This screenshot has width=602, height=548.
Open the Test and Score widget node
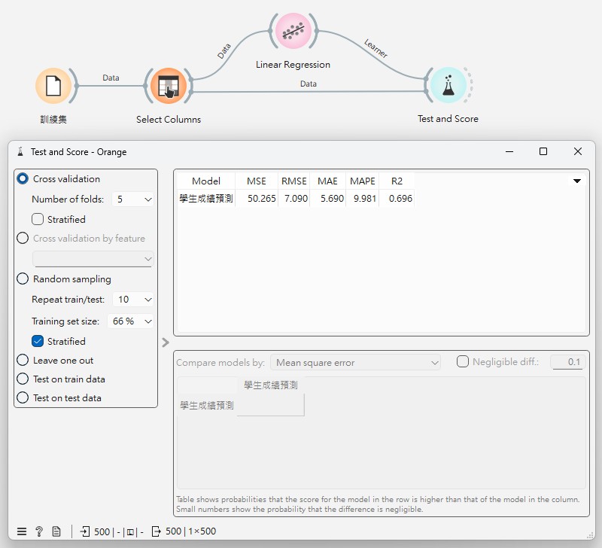coord(448,87)
